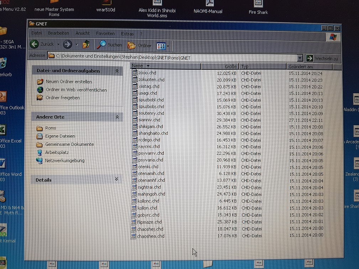Click the nightrai.chd file icon
Screen dimensions: 359x269
(134, 187)
